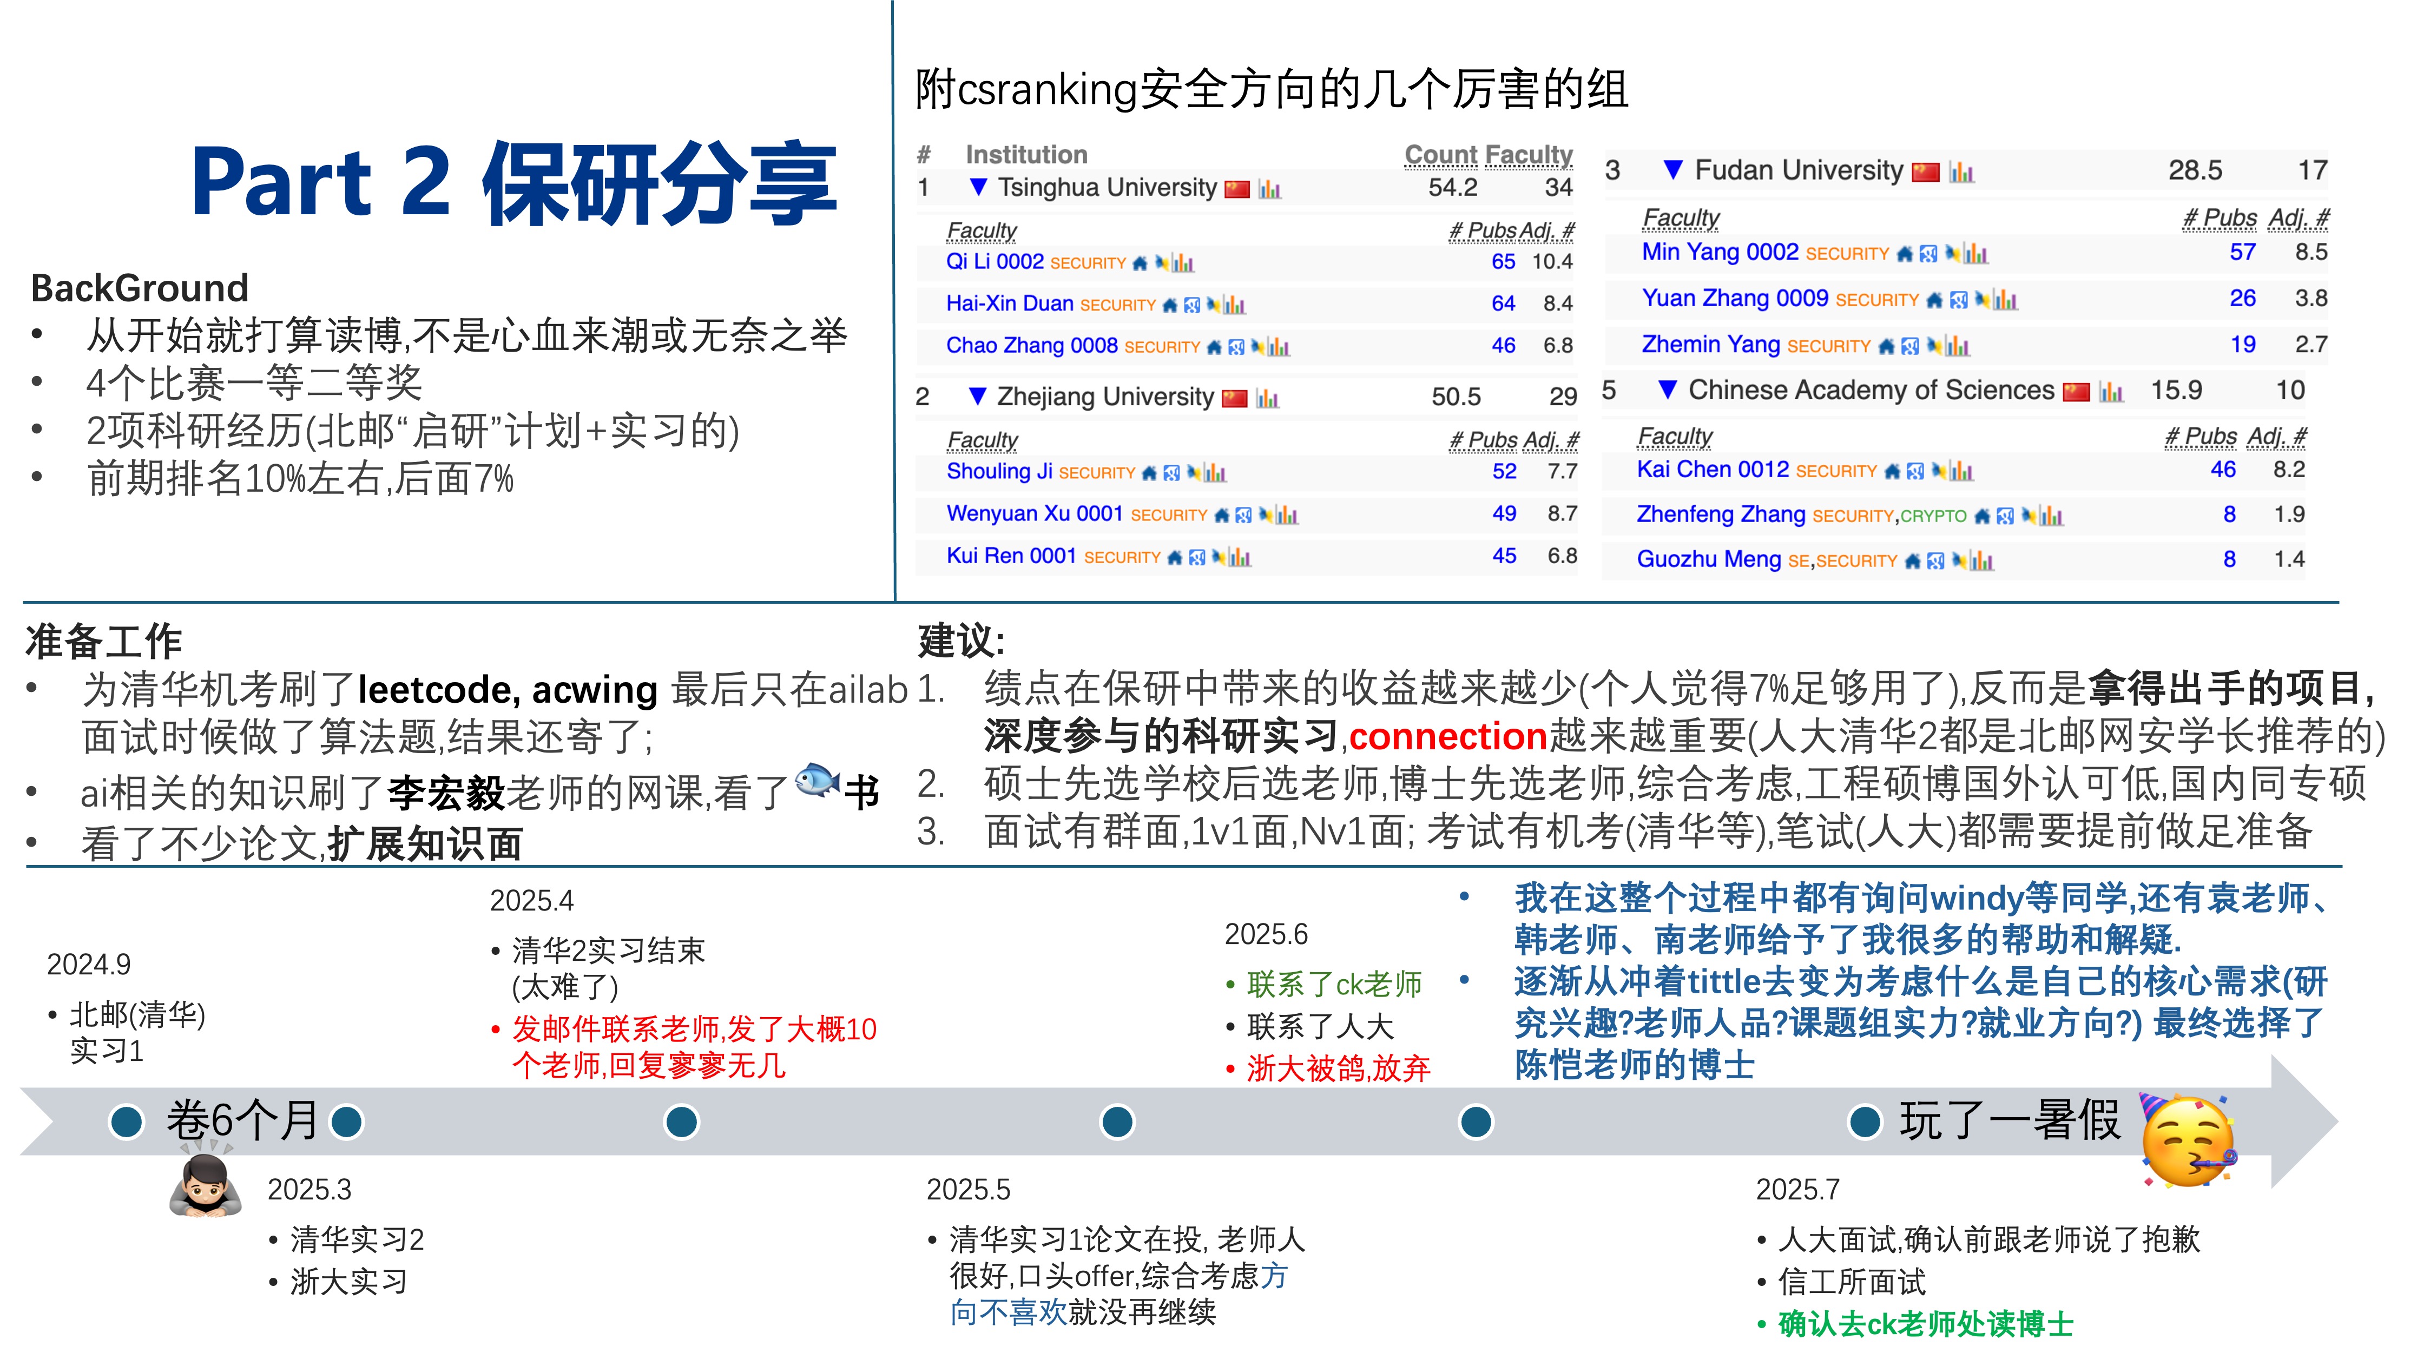Click the homepage icon next to Qi Li 0002
Image resolution: width=2430 pixels, height=1366 pixels.
click(x=1140, y=263)
